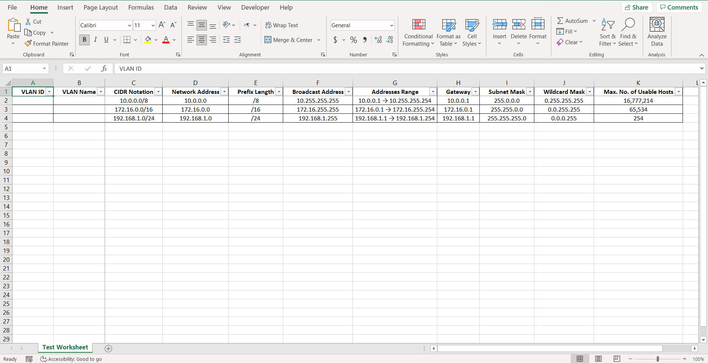This screenshot has width=708, height=363.
Task: Click the Share button
Action: click(637, 7)
